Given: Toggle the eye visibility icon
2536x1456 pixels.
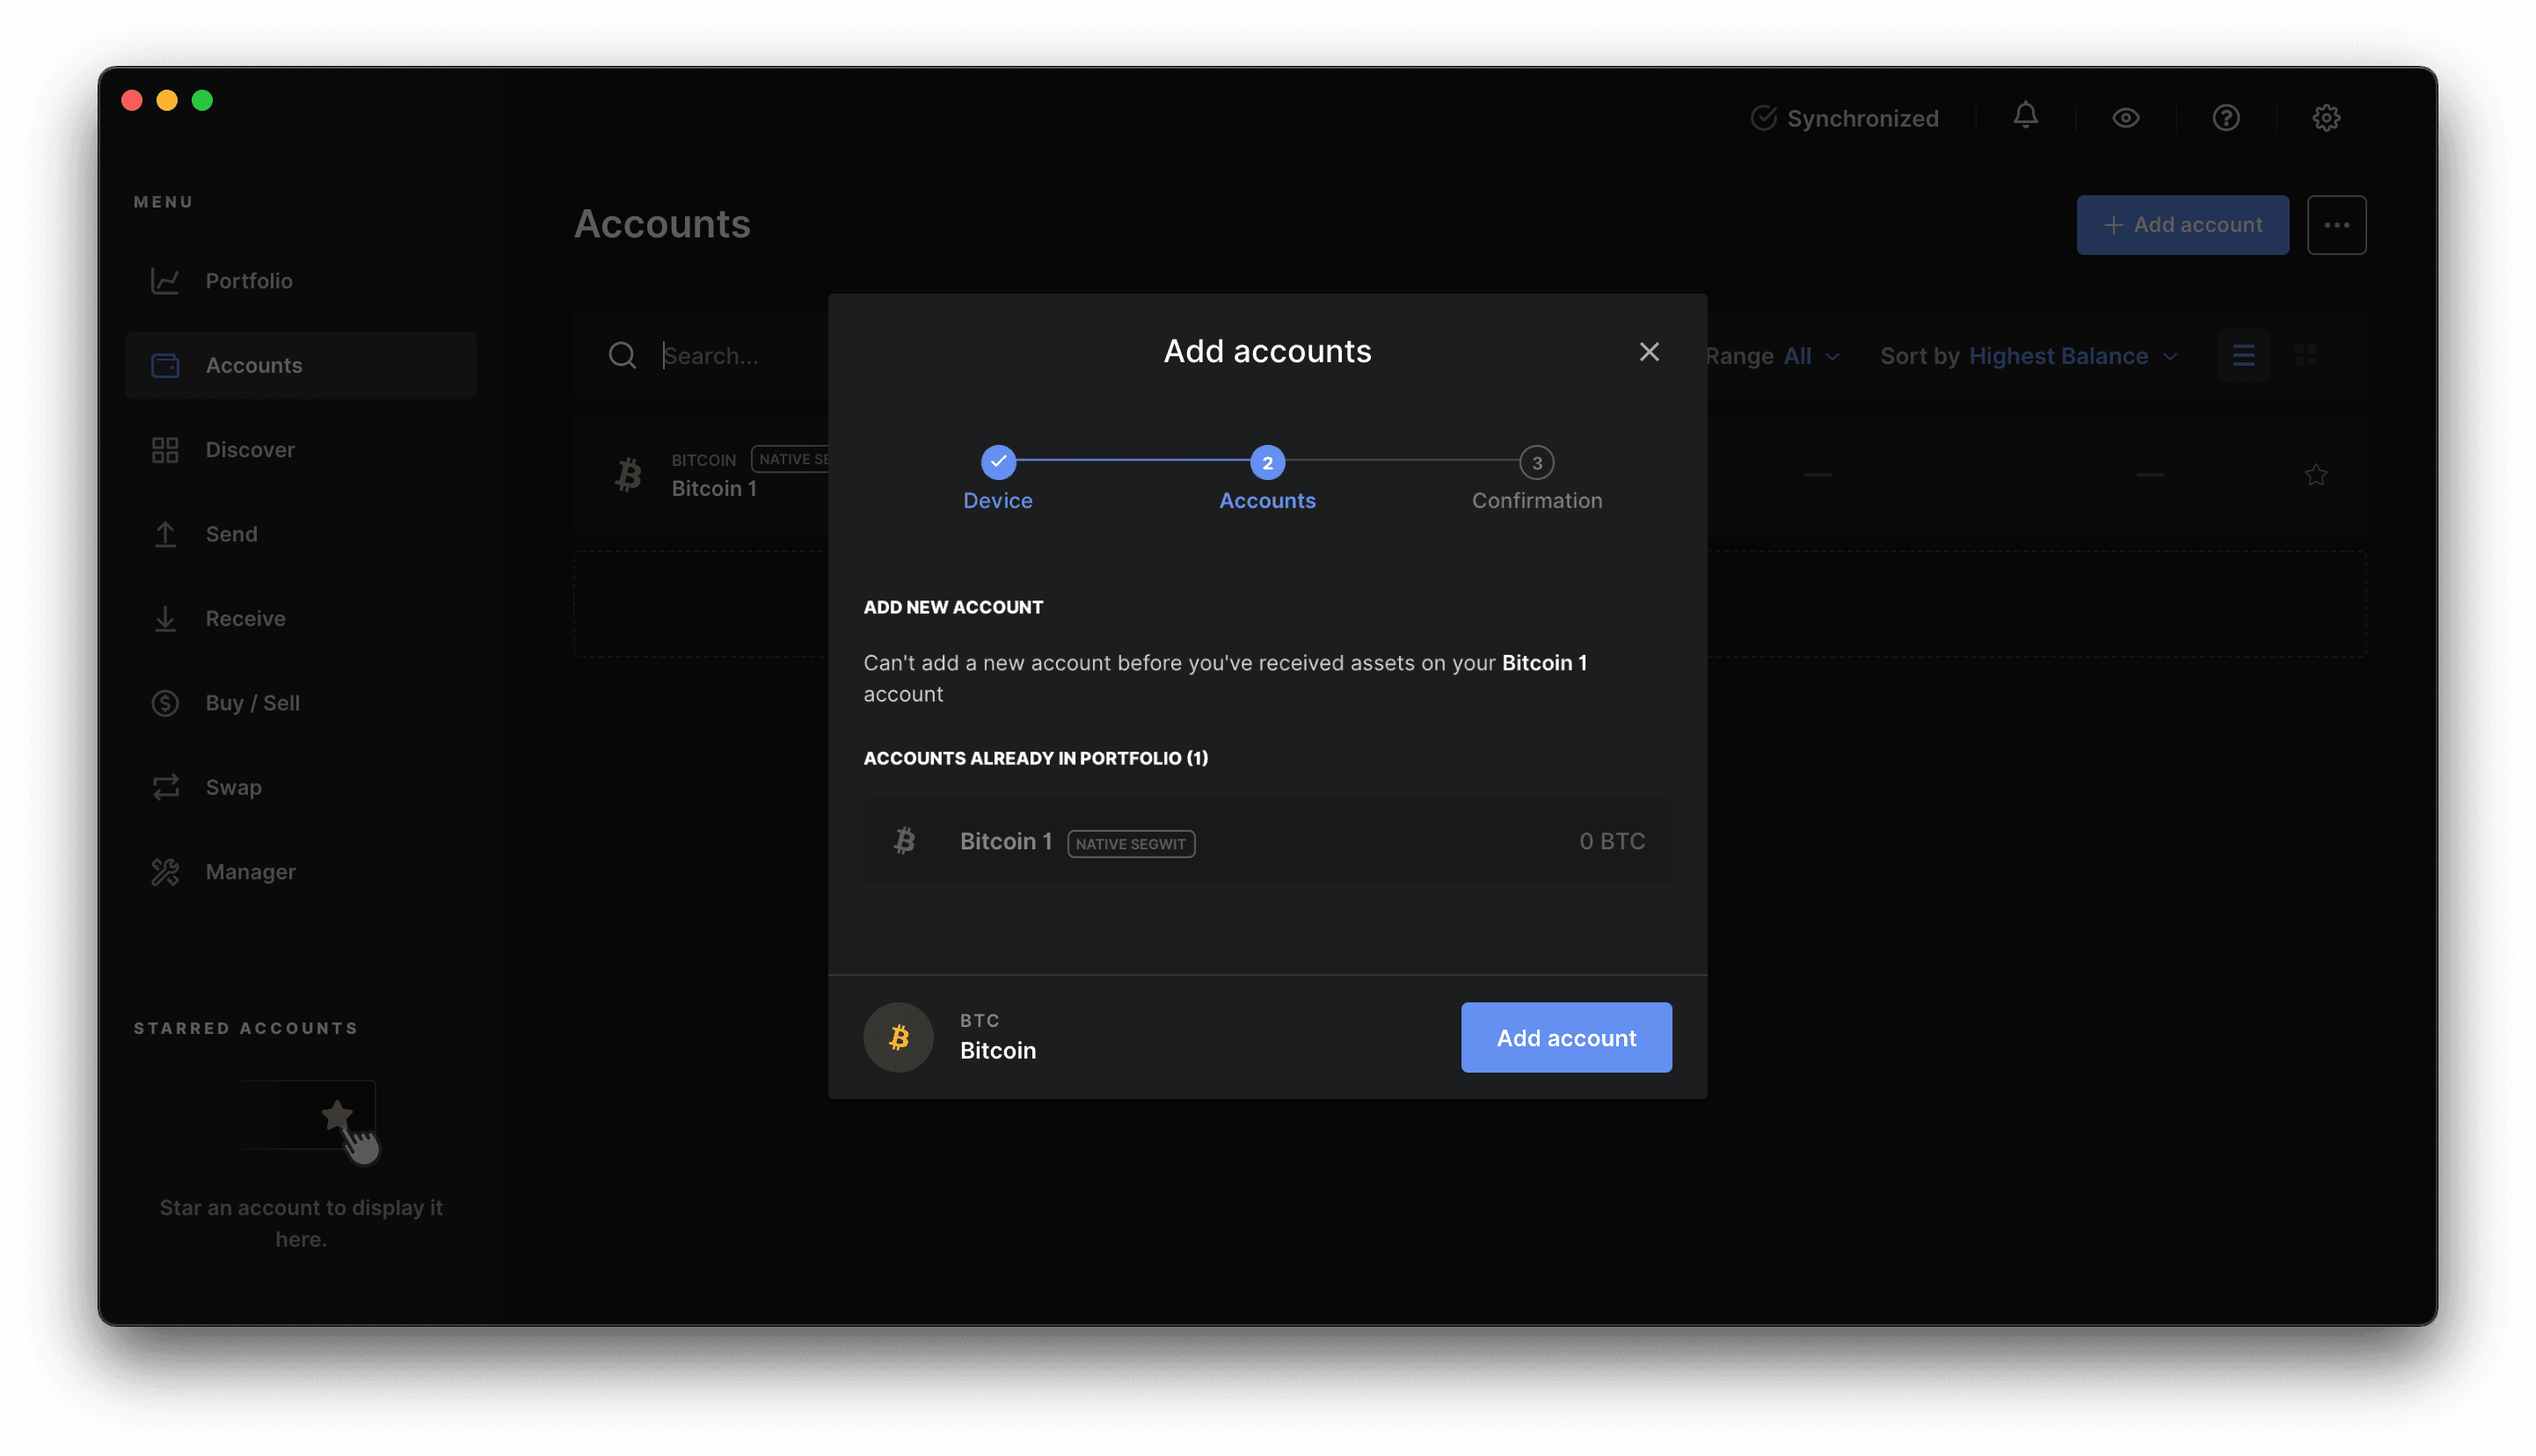Looking at the screenshot, I should coord(2127,117).
